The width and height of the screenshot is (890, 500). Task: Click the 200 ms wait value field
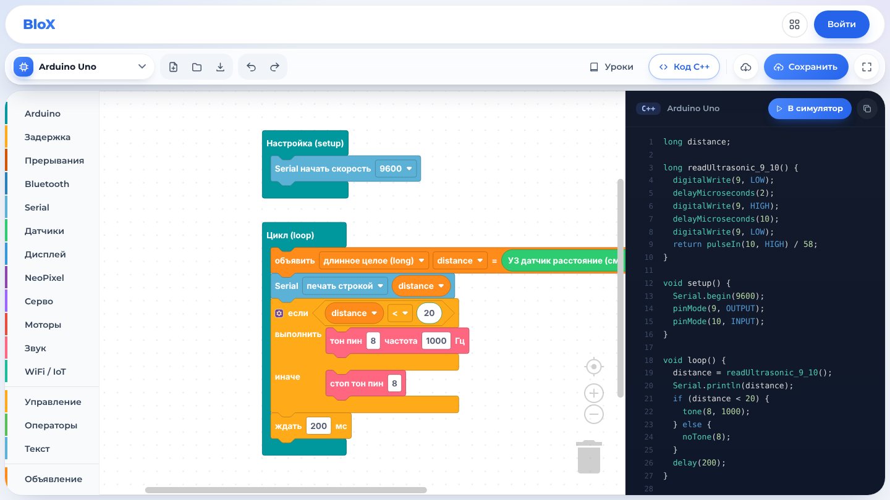[x=319, y=426]
